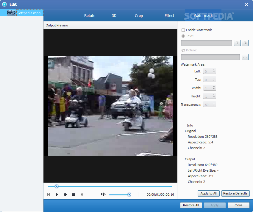Click the Restore Defaults button
This screenshot has width=253, height=212.
click(235, 193)
